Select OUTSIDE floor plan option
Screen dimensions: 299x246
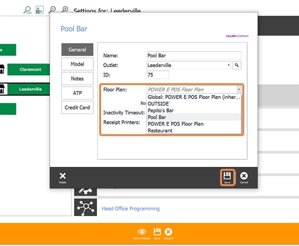(194, 104)
